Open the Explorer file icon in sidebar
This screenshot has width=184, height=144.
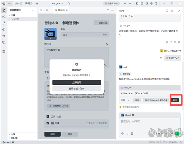pyautogui.click(x=4, y=10)
